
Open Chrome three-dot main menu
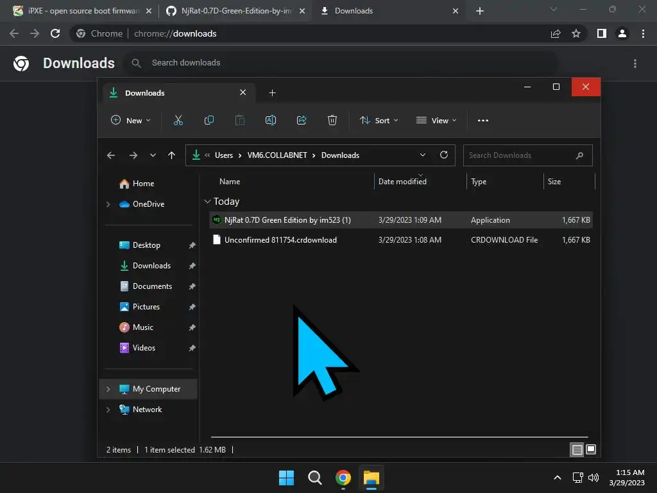coord(643,33)
